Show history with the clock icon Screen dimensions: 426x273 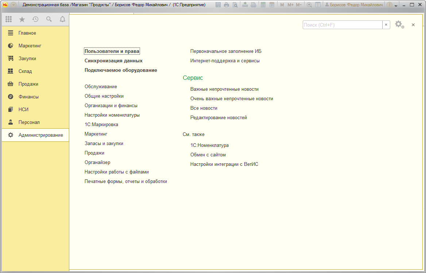coord(35,19)
